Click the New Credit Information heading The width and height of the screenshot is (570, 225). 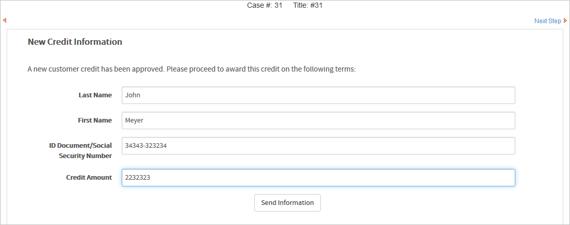point(75,42)
